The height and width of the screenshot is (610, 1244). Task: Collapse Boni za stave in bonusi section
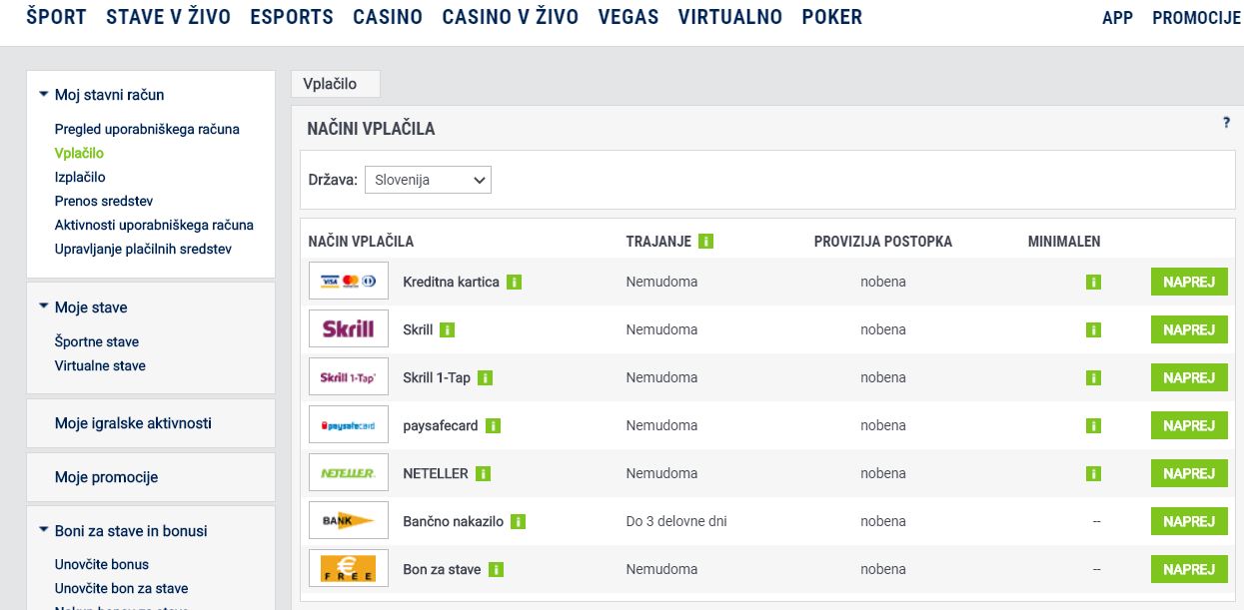point(43,531)
